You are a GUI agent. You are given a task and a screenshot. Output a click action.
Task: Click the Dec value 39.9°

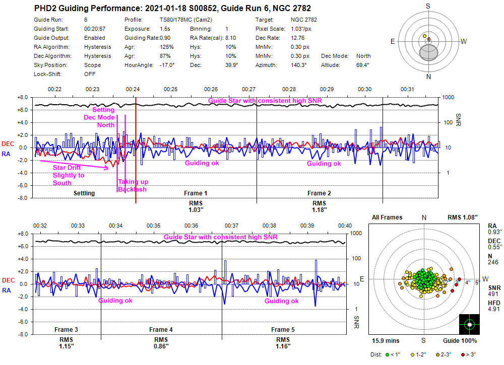tap(231, 65)
